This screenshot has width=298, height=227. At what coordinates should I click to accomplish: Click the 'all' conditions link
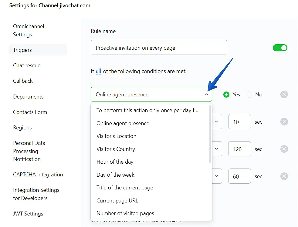pos(98,71)
